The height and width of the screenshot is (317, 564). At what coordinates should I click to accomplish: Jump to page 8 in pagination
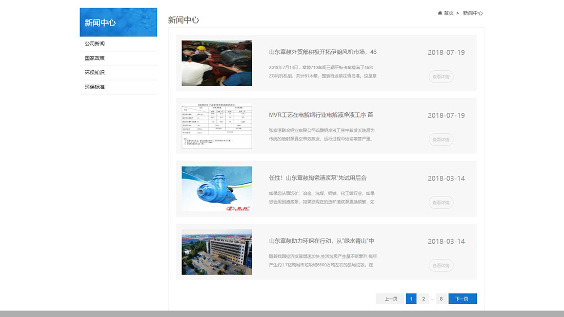coord(441,299)
